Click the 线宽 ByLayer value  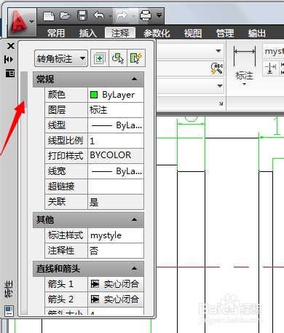pos(116,171)
